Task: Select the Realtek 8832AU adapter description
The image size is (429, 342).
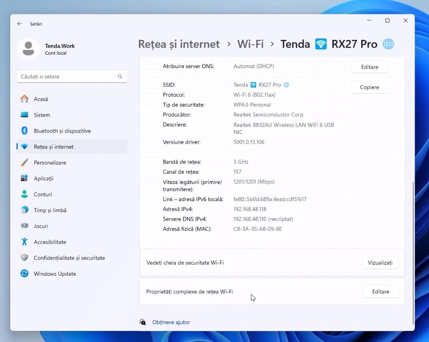Action: [284, 128]
